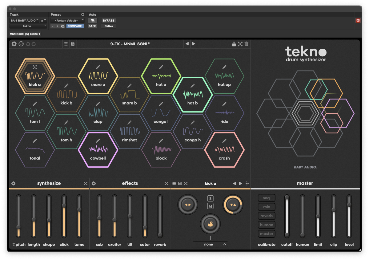369x260 pixels.
Task: Toggle the reverb calibrate button
Action: (267, 216)
